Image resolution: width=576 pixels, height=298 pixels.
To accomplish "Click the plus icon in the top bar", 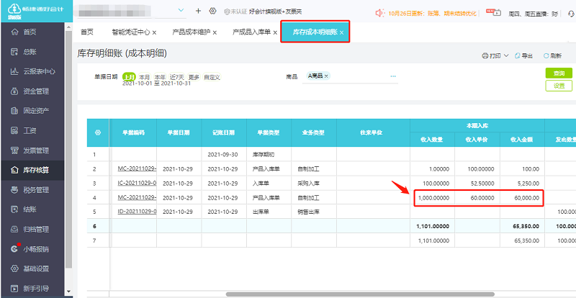I will 199,12.
